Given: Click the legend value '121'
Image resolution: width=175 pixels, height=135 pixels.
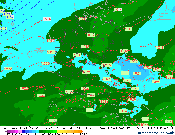Looking at the screenshot, I should click(8, 134).
